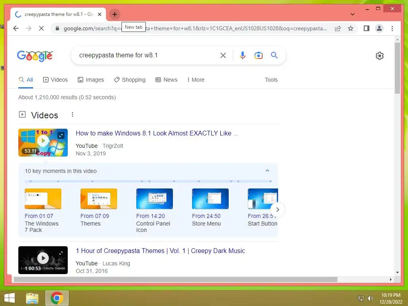Open Chrome three-dot menu
The height and width of the screenshot is (306, 408).
(x=392, y=28)
